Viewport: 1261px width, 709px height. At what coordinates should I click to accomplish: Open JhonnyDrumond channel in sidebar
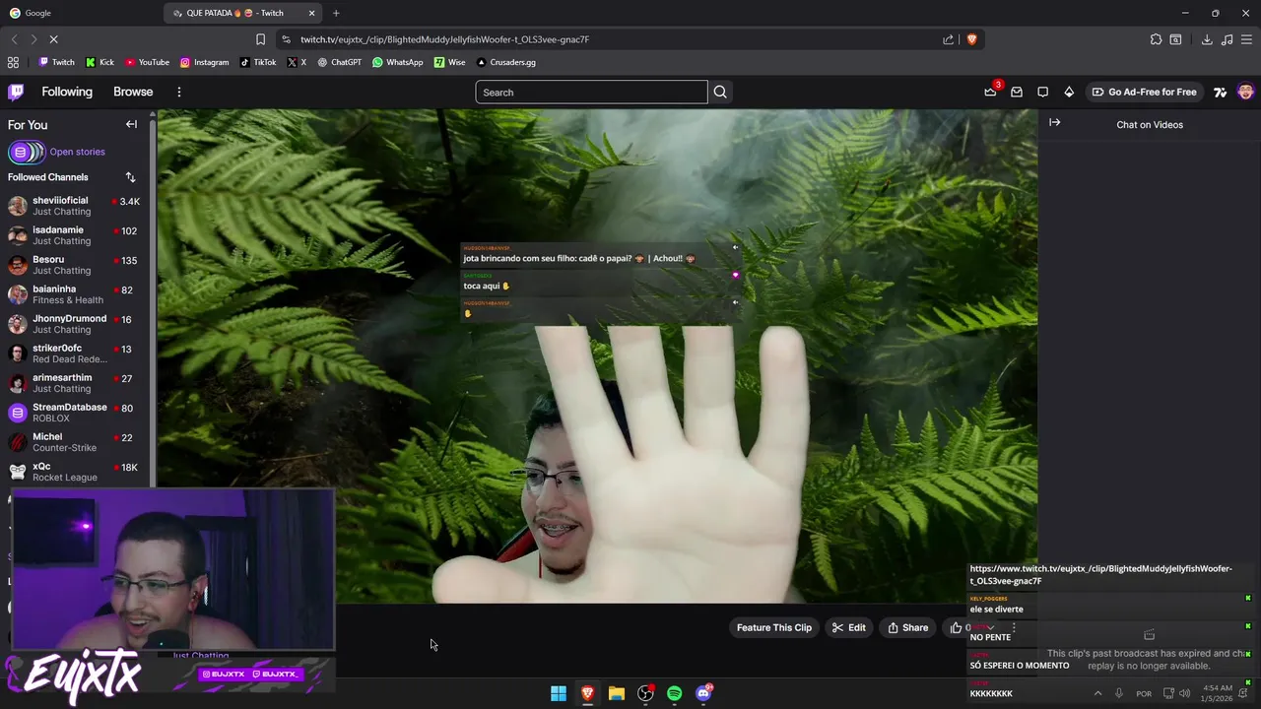pos(75,324)
